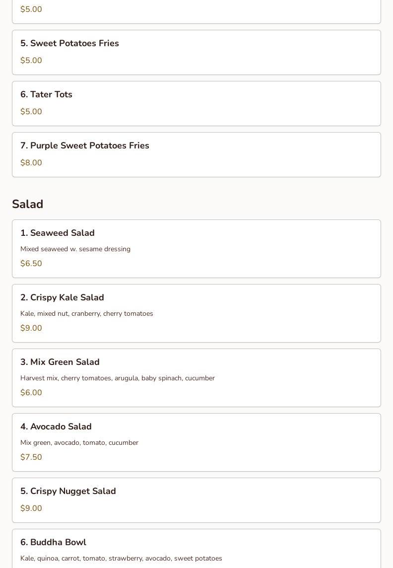Click the Salad section heading
393x568 pixels.
click(x=28, y=204)
